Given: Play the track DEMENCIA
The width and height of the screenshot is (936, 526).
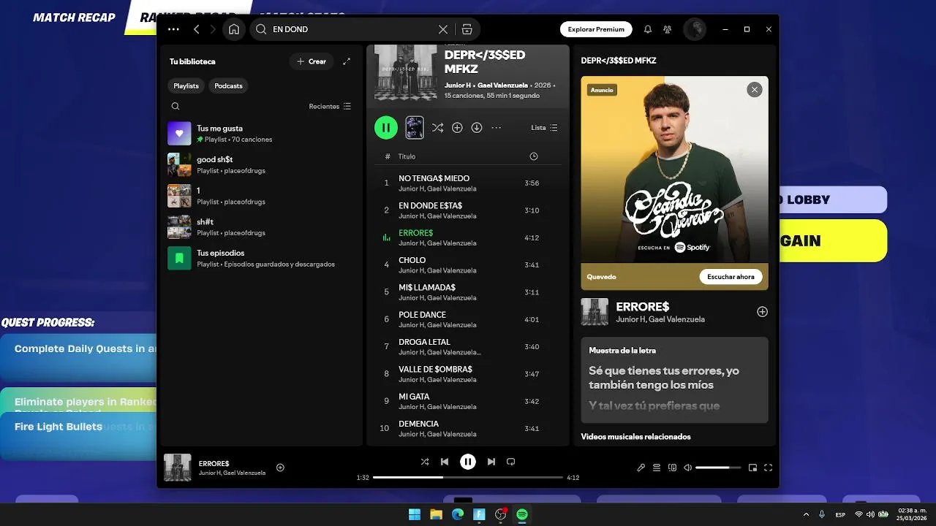Looking at the screenshot, I should click(468, 428).
